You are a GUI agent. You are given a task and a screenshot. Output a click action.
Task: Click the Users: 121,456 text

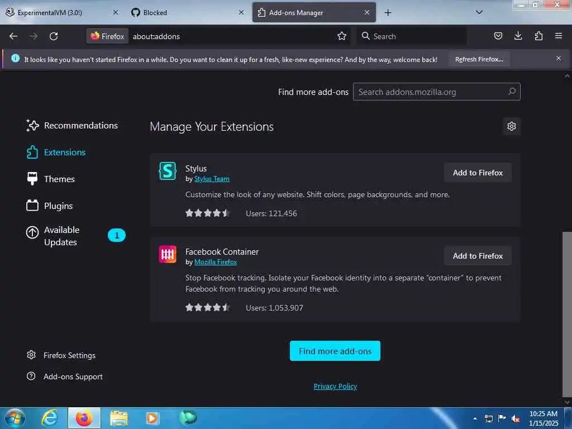click(x=271, y=213)
